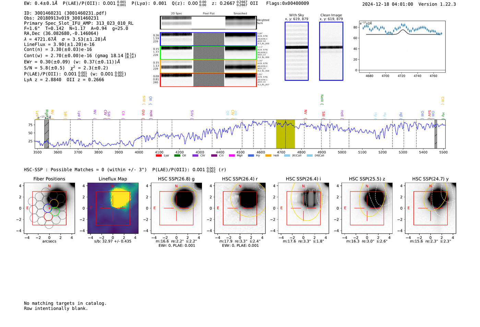Click the 'z: 0.2667 OII' header text
The width and height of the screenshot is (480, 327).
coord(235,3)
